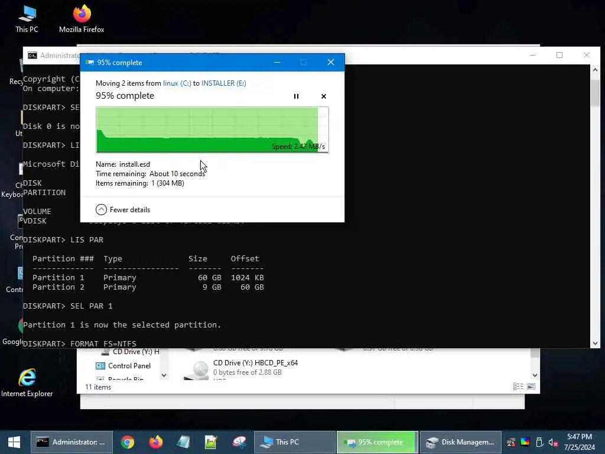Open the red mushroom taskbar icon
Screen dimensions: 605x454
tap(239, 442)
